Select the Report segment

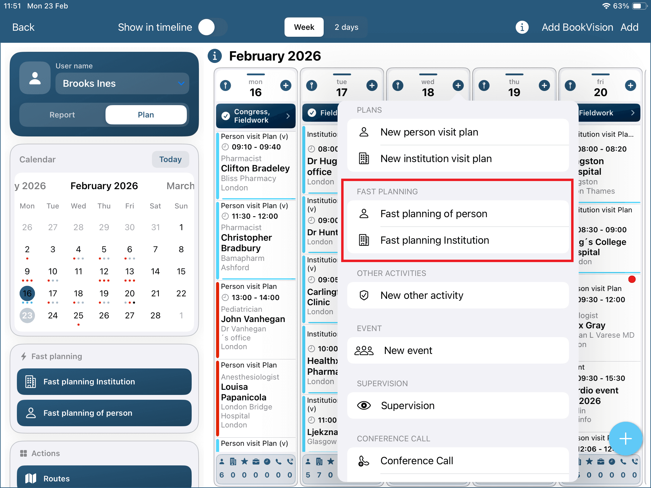coord(62,115)
